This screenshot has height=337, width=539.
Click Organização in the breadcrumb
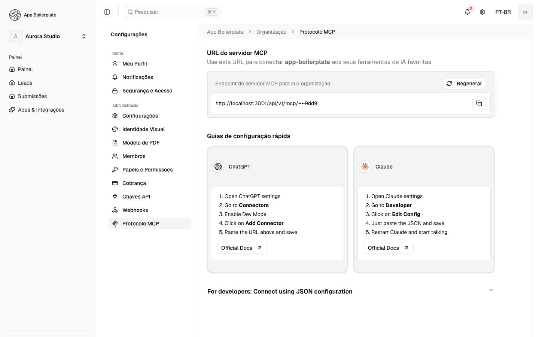point(271,32)
